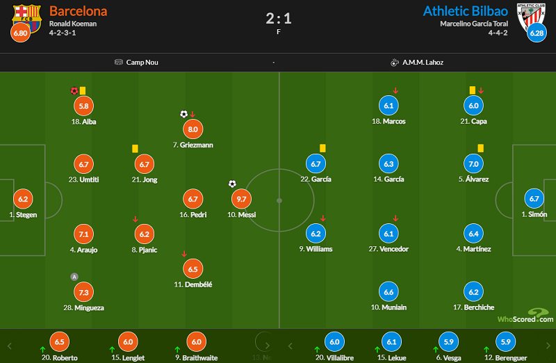Click the WhoScored.com logo
This screenshot has width=556, height=363.
(x=525, y=316)
